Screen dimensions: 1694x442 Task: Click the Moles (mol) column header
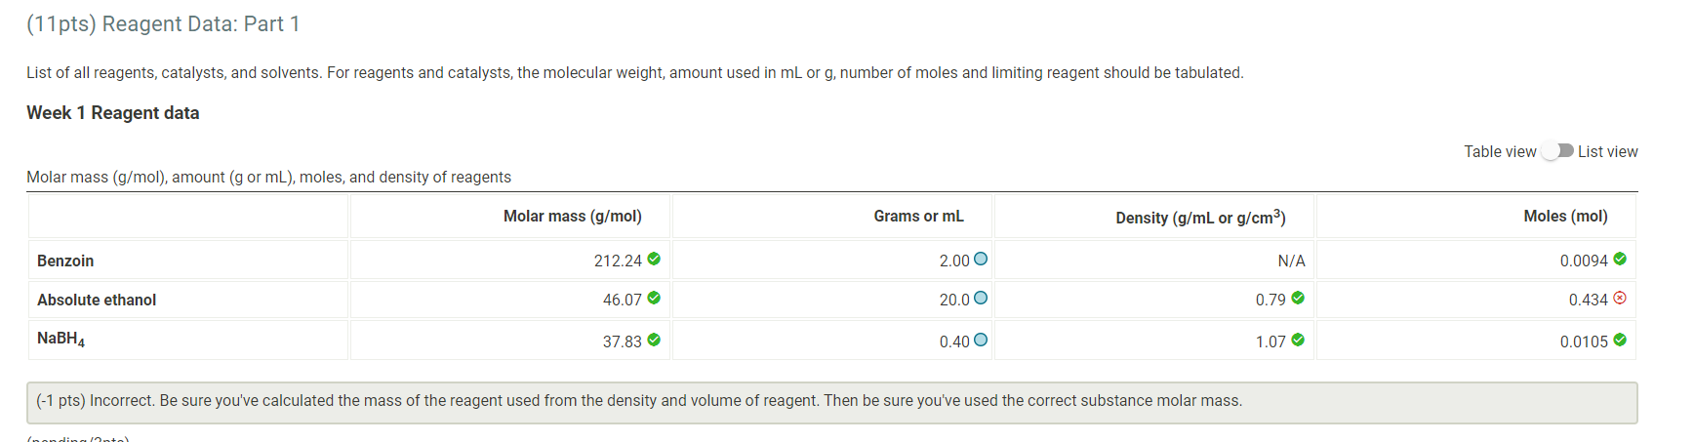[x=1565, y=216]
